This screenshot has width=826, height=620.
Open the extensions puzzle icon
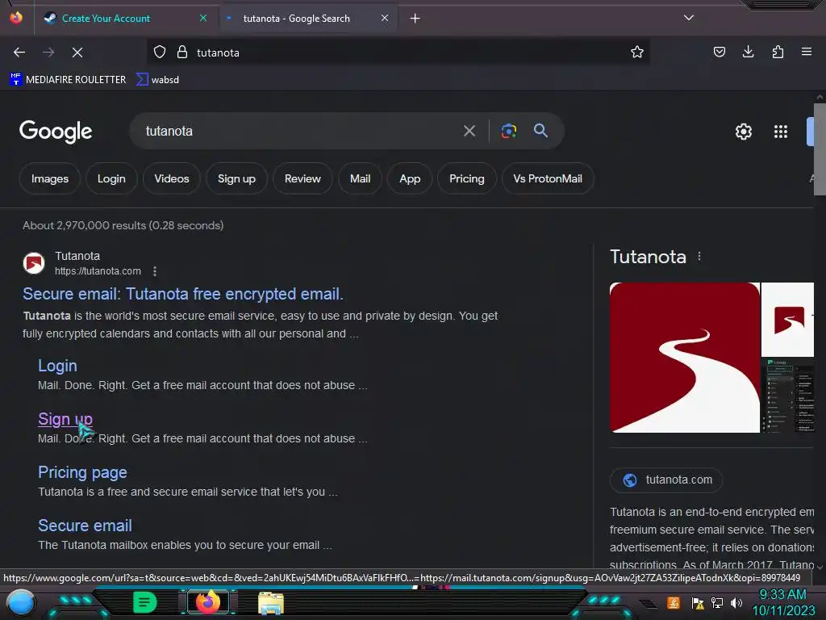coord(778,52)
